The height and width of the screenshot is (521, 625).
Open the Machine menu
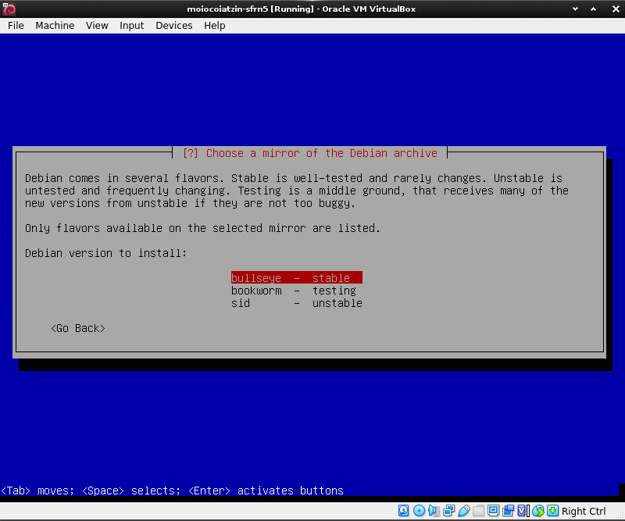(55, 26)
